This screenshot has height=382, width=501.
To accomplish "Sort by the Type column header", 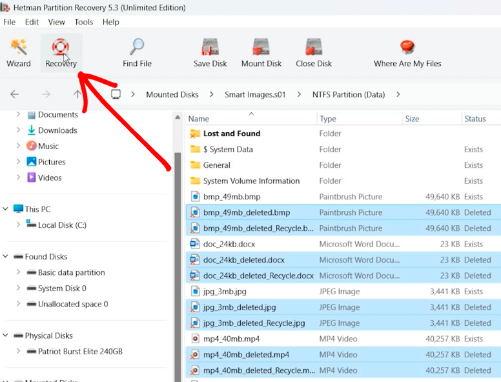I will 360,119.
